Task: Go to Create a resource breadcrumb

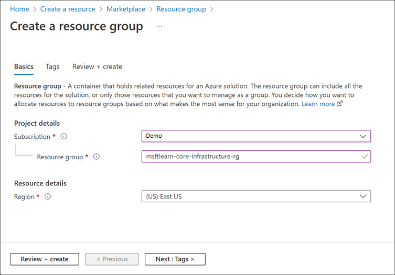Action: [68, 9]
